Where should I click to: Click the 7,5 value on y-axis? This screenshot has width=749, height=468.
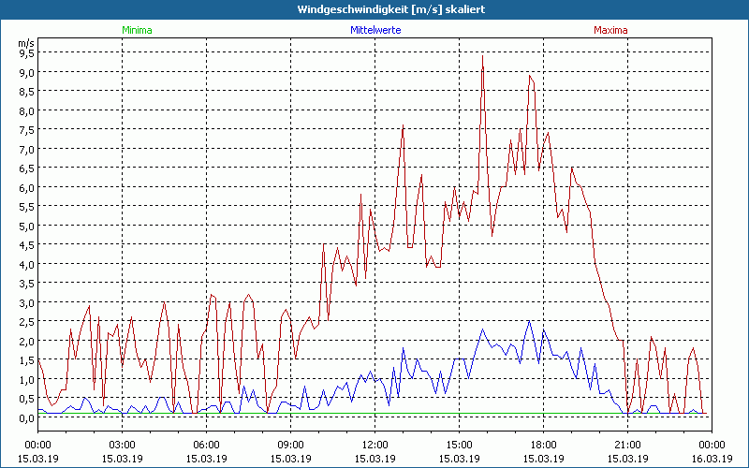point(26,130)
